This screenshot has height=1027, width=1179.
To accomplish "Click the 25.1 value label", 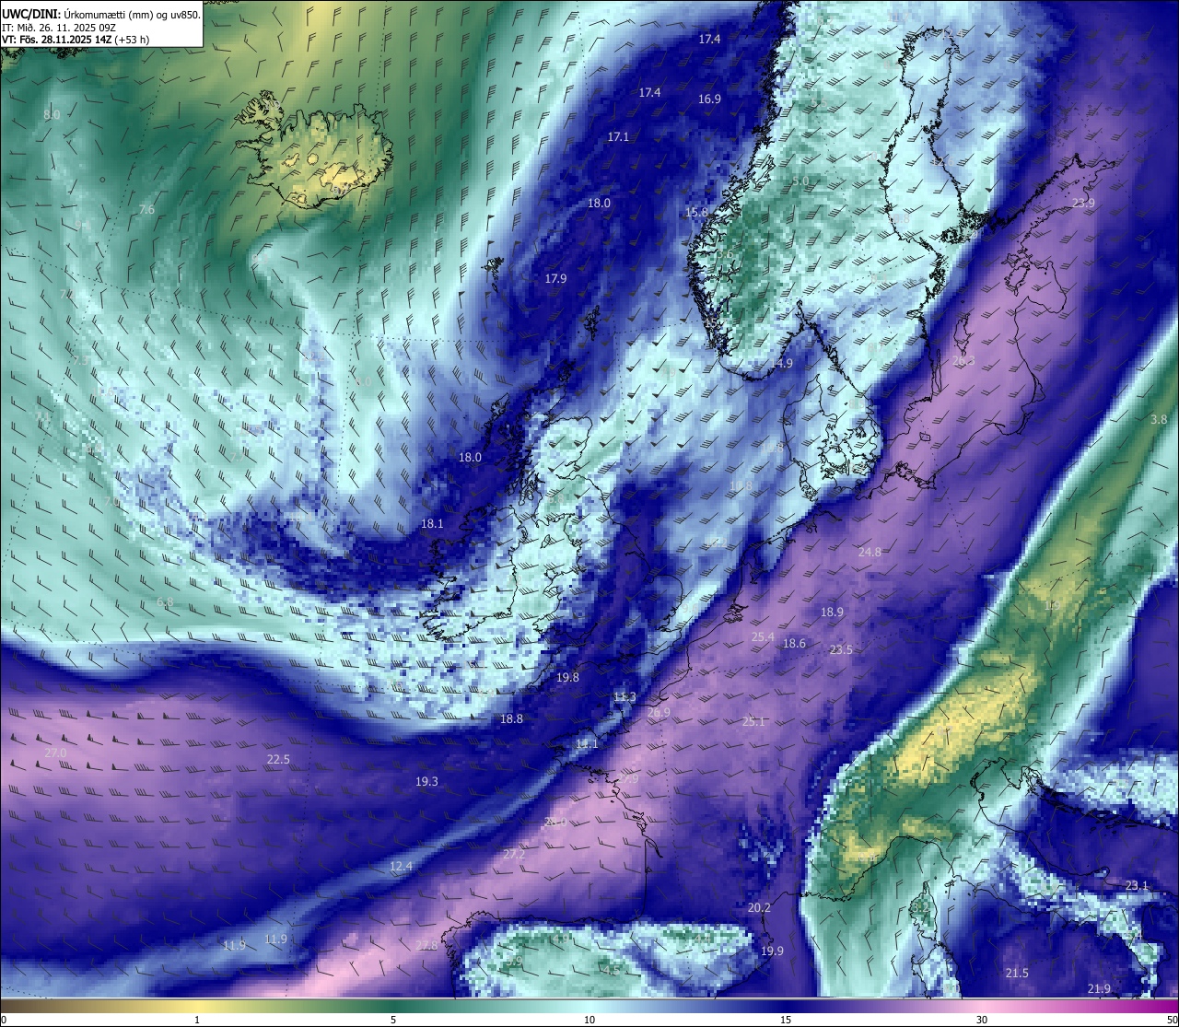I will 753,722.
